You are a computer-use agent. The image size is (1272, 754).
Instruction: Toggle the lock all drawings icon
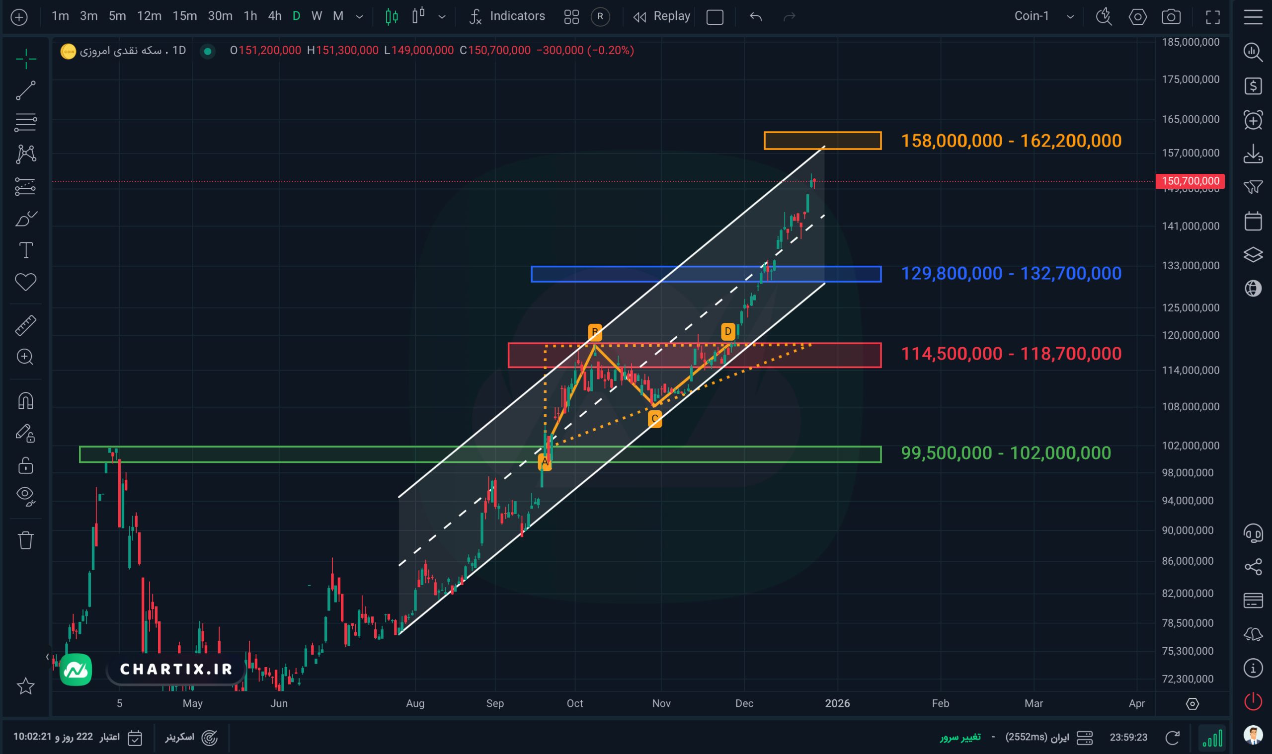click(25, 465)
